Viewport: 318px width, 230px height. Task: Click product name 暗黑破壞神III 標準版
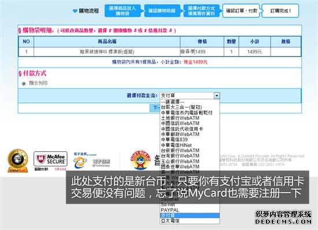[107, 51]
